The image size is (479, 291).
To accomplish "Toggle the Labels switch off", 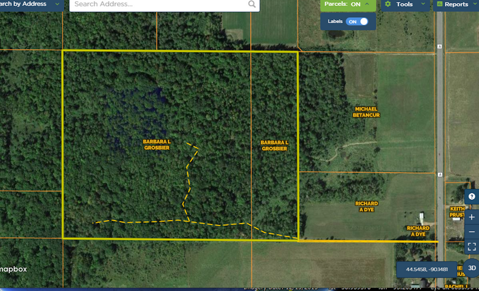I will point(357,21).
